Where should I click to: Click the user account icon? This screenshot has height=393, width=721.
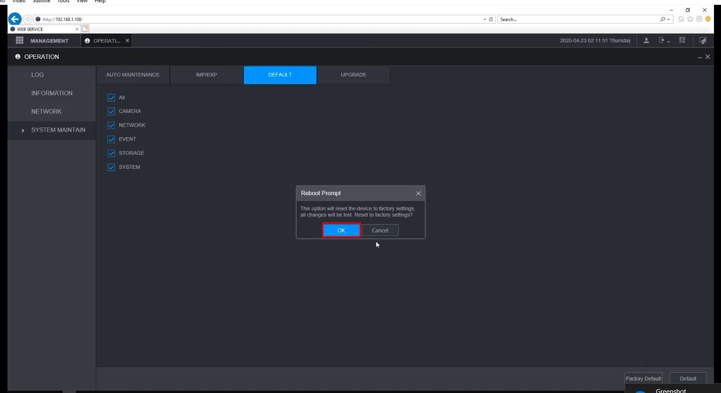[646, 40]
